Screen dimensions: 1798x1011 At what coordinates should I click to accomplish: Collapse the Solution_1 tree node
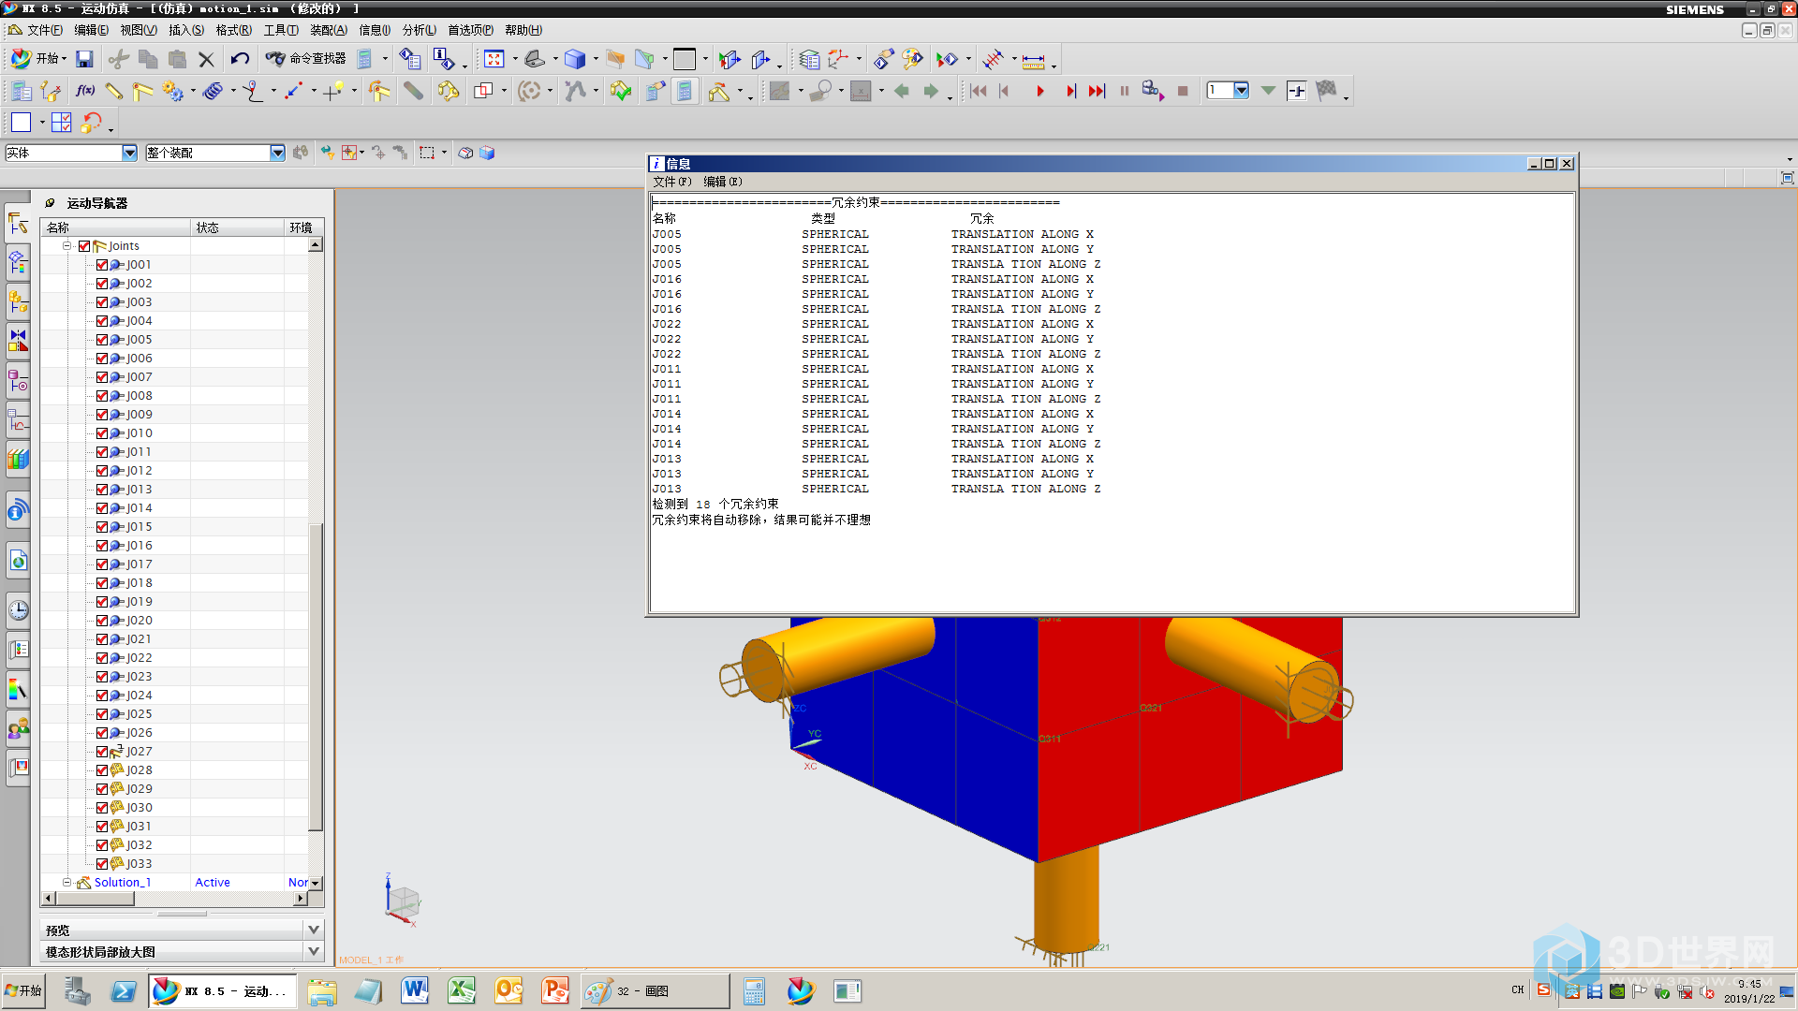67,883
